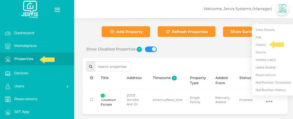This screenshot has height=119, width=293.
Task: Click the Marketplace store icon
Action: pyautogui.click(x=8, y=46)
